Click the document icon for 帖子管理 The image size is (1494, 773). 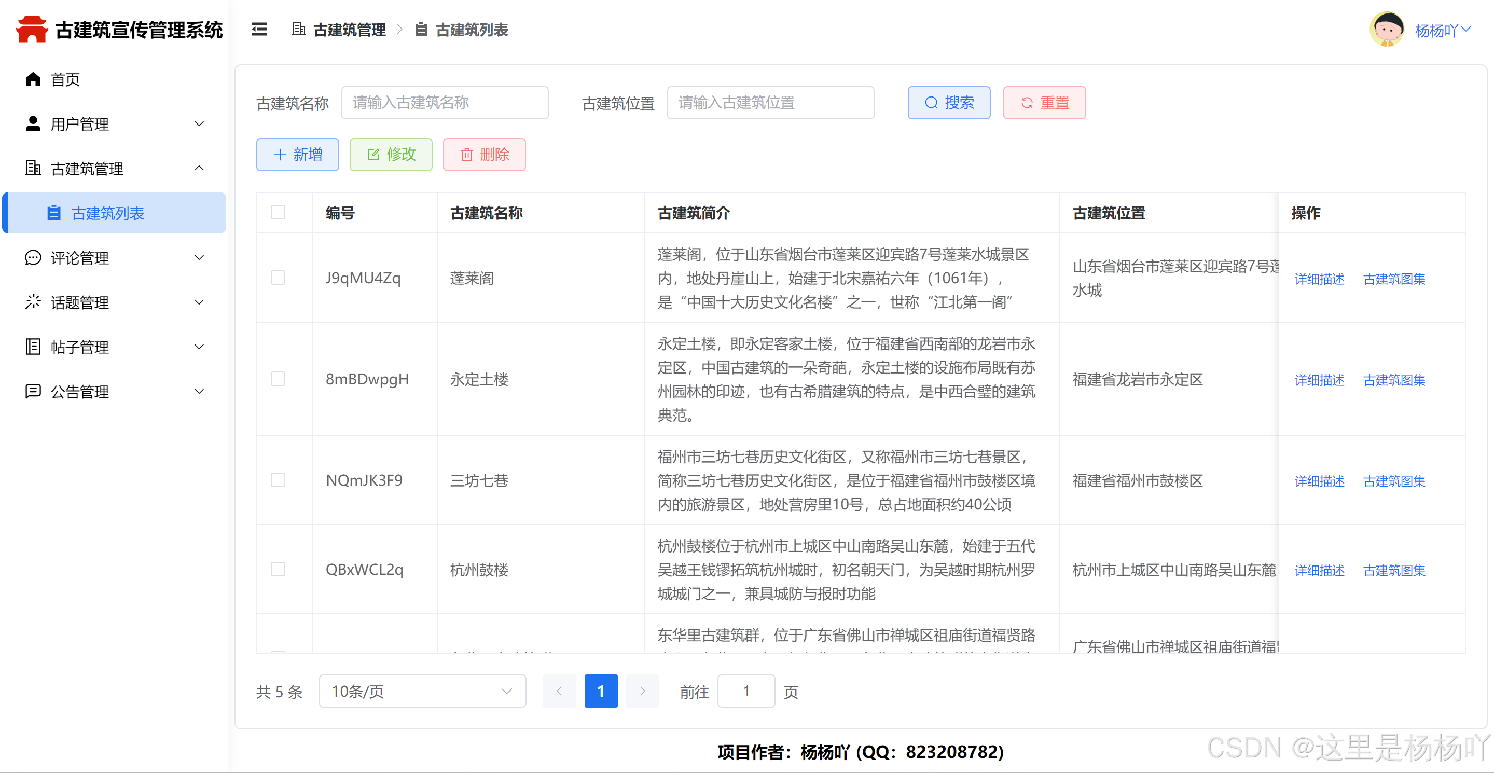pos(33,347)
